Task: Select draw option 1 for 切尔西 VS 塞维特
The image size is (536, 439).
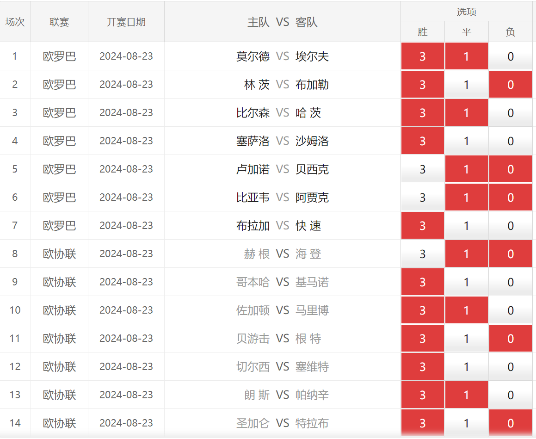Action: pyautogui.click(x=466, y=366)
